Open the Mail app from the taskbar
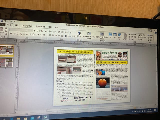The height and width of the screenshot is (120, 160). (x=32, y=118)
